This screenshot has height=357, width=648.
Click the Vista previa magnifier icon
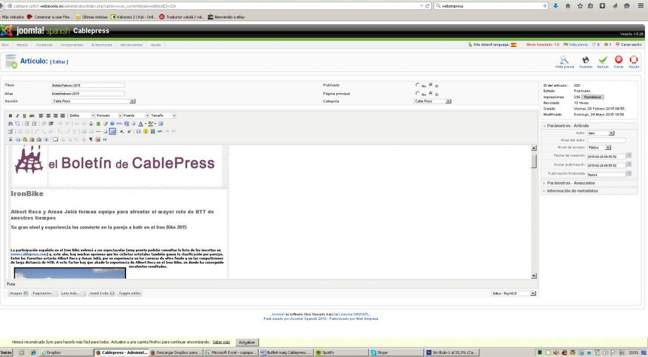click(x=564, y=60)
